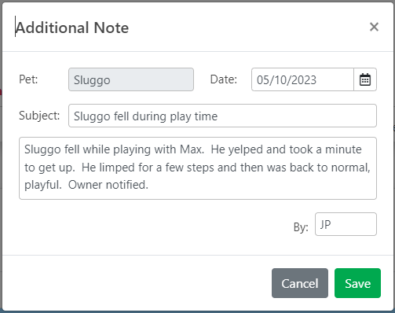
Task: Click the Date field showing 05/10/2023
Action: (x=302, y=79)
